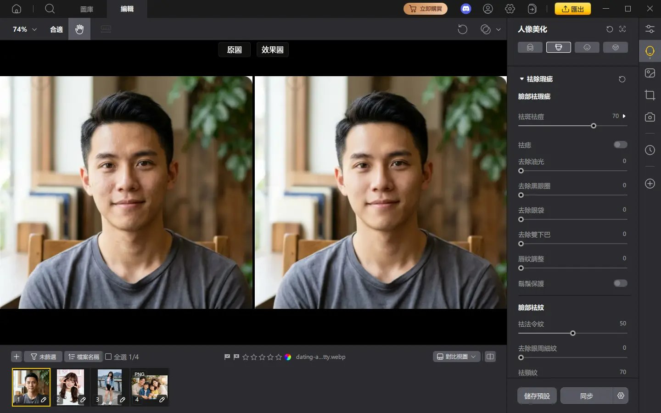Image resolution: width=661 pixels, height=413 pixels.
Task: Reset all portrait beautification settings
Action: [610, 29]
